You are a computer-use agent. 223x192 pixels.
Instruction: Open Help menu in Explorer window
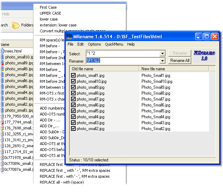tap(6, 14)
